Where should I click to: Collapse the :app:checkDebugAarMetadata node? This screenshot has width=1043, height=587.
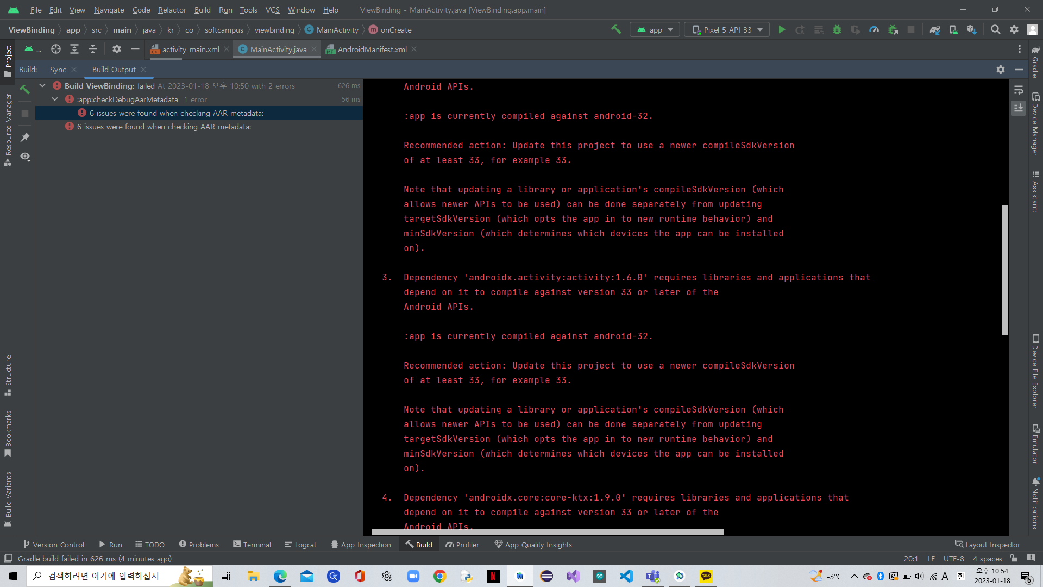click(55, 99)
